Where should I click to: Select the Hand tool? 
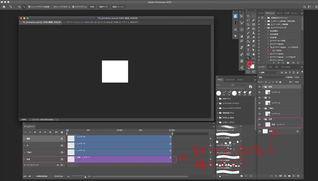pyautogui.click(x=254, y=54)
